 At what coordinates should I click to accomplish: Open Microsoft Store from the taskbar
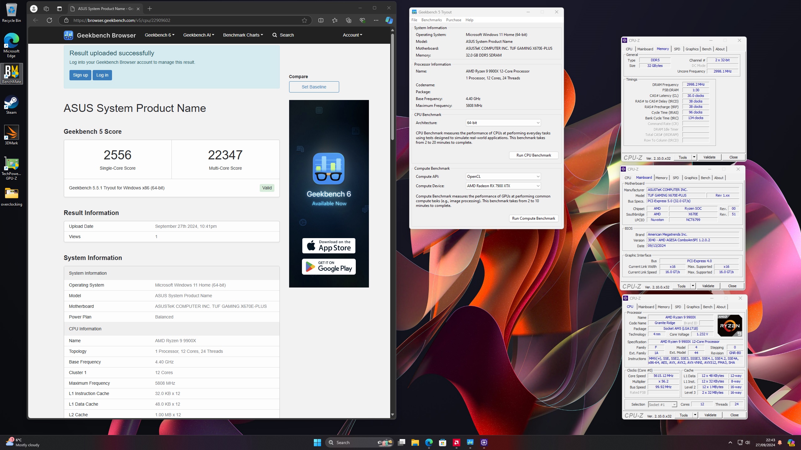(x=442, y=442)
